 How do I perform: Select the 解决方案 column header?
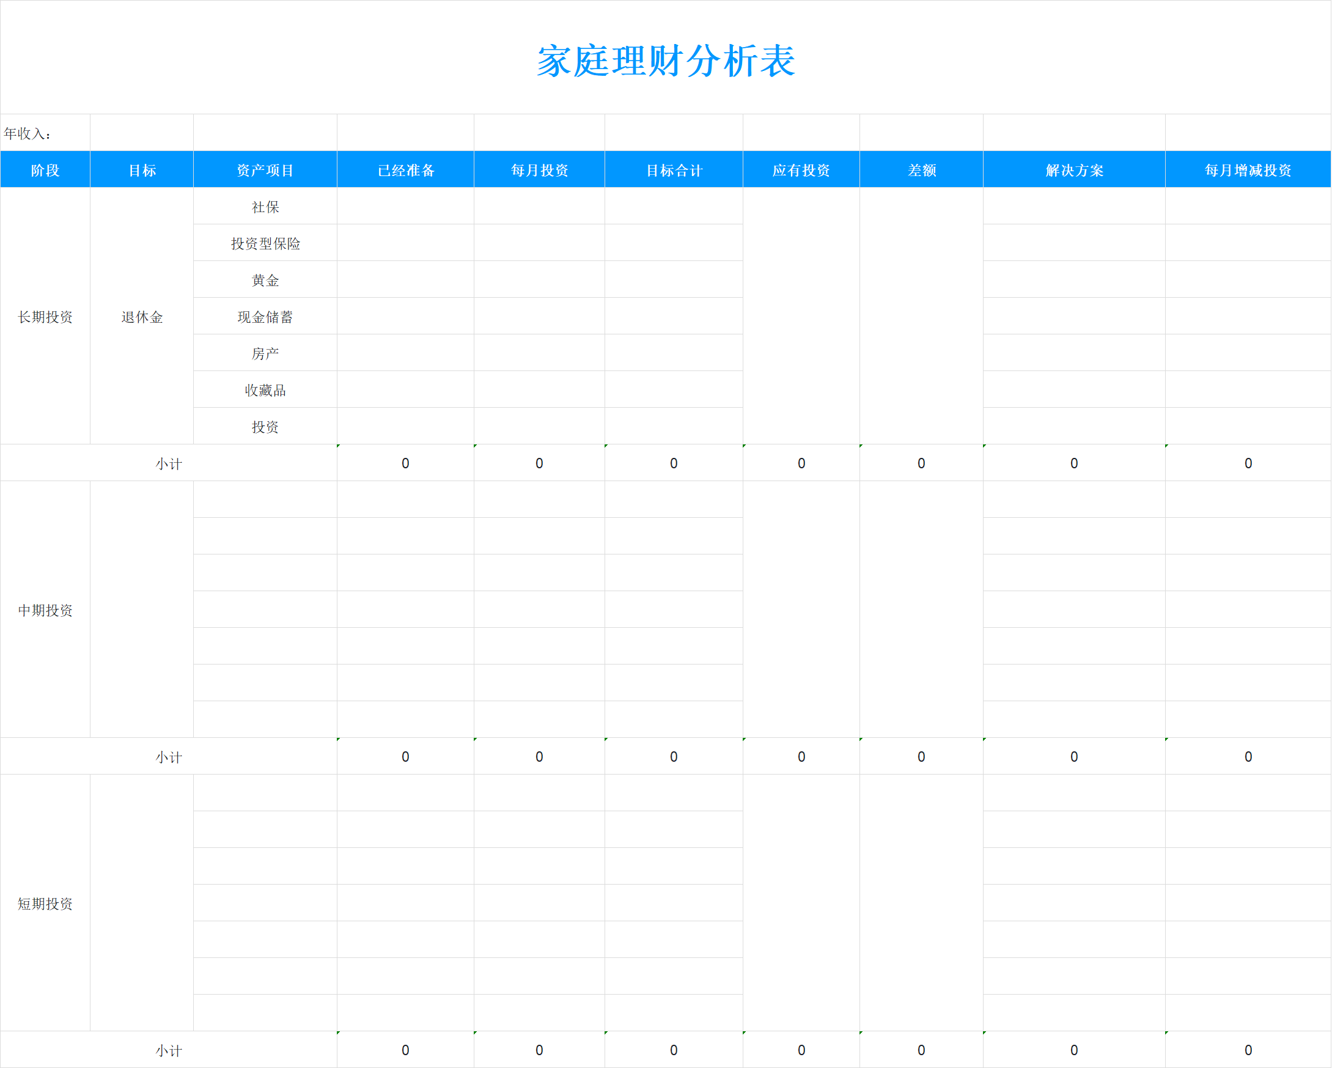(1074, 170)
